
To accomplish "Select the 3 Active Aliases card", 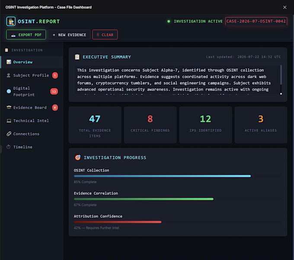I will pyautogui.click(x=261, y=125).
